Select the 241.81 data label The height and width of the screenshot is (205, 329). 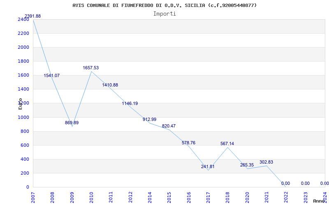(x=208, y=167)
